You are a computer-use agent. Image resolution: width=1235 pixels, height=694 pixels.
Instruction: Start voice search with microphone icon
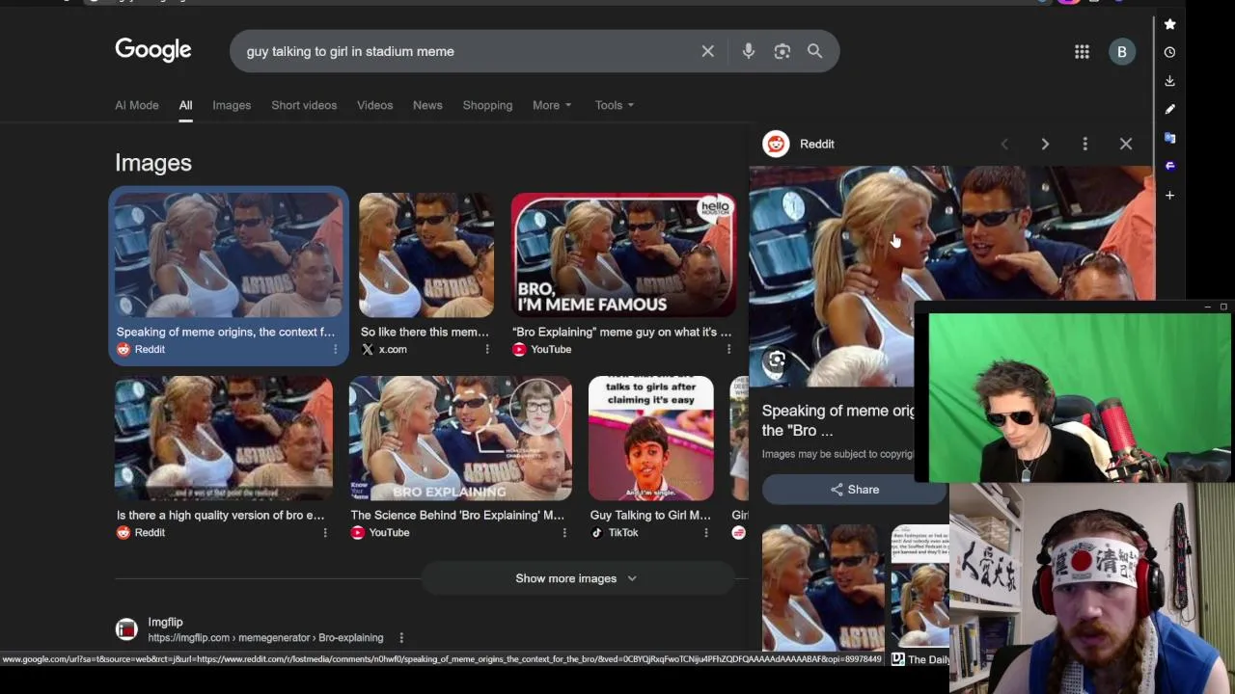click(x=749, y=51)
